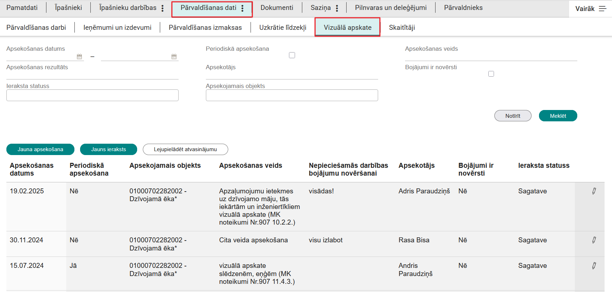Open the three-dot menu next to Pārvaldīšanas dati
612x292 pixels.
(x=242, y=8)
